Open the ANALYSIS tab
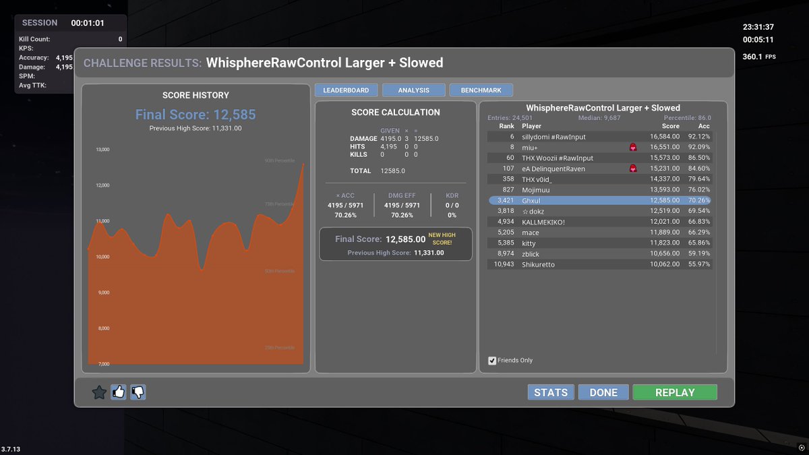 tap(414, 90)
